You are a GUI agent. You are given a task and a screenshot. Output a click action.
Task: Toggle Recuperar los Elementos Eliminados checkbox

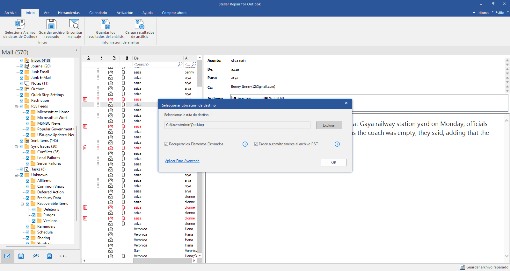pos(166,144)
